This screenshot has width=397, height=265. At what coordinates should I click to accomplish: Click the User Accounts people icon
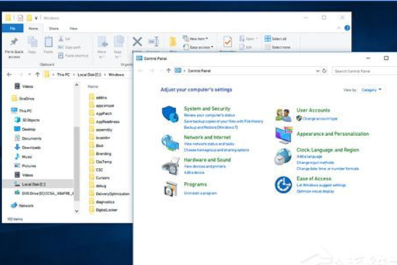(x=283, y=115)
